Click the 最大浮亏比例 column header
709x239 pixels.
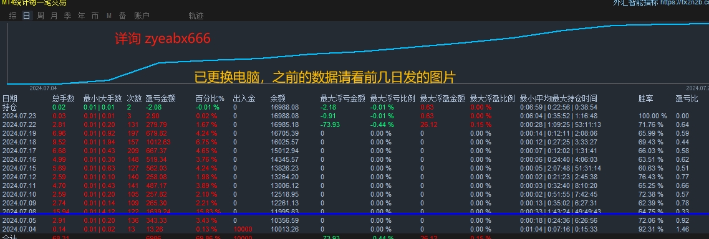pos(392,98)
